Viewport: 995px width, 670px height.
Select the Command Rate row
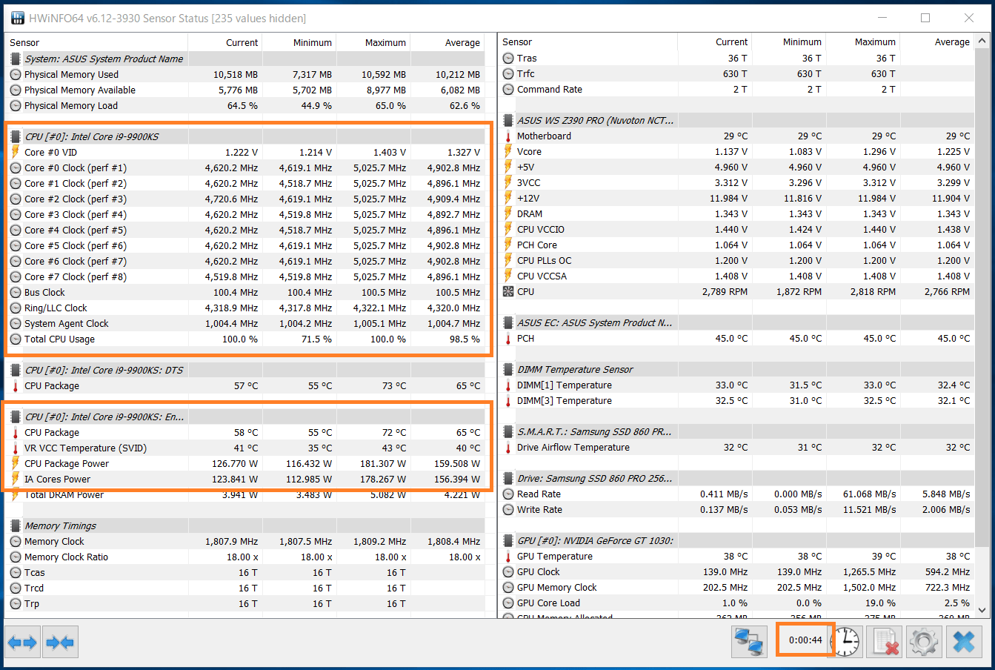pos(736,89)
